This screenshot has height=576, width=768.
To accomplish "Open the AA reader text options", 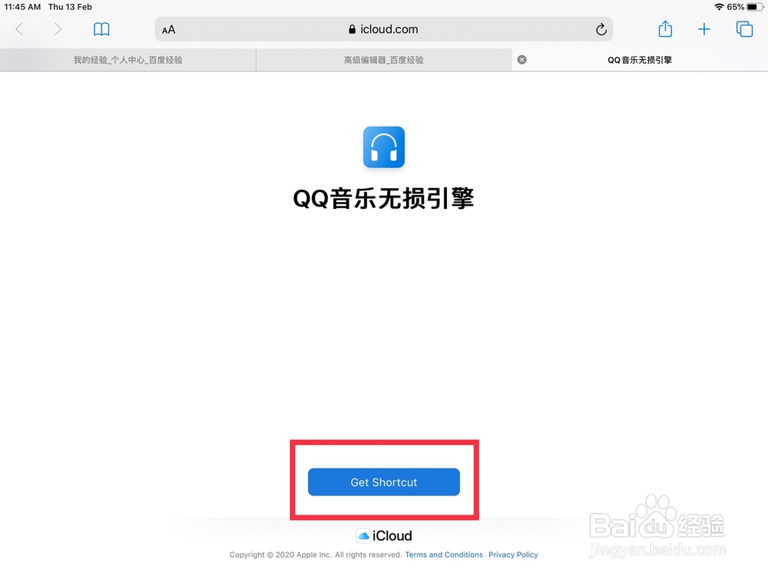I will 168,30.
